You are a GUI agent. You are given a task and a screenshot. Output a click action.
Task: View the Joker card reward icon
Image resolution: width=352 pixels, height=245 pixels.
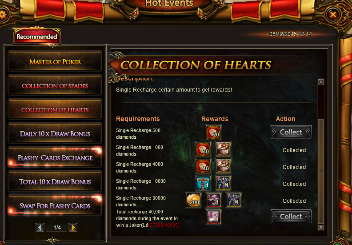pos(213,217)
